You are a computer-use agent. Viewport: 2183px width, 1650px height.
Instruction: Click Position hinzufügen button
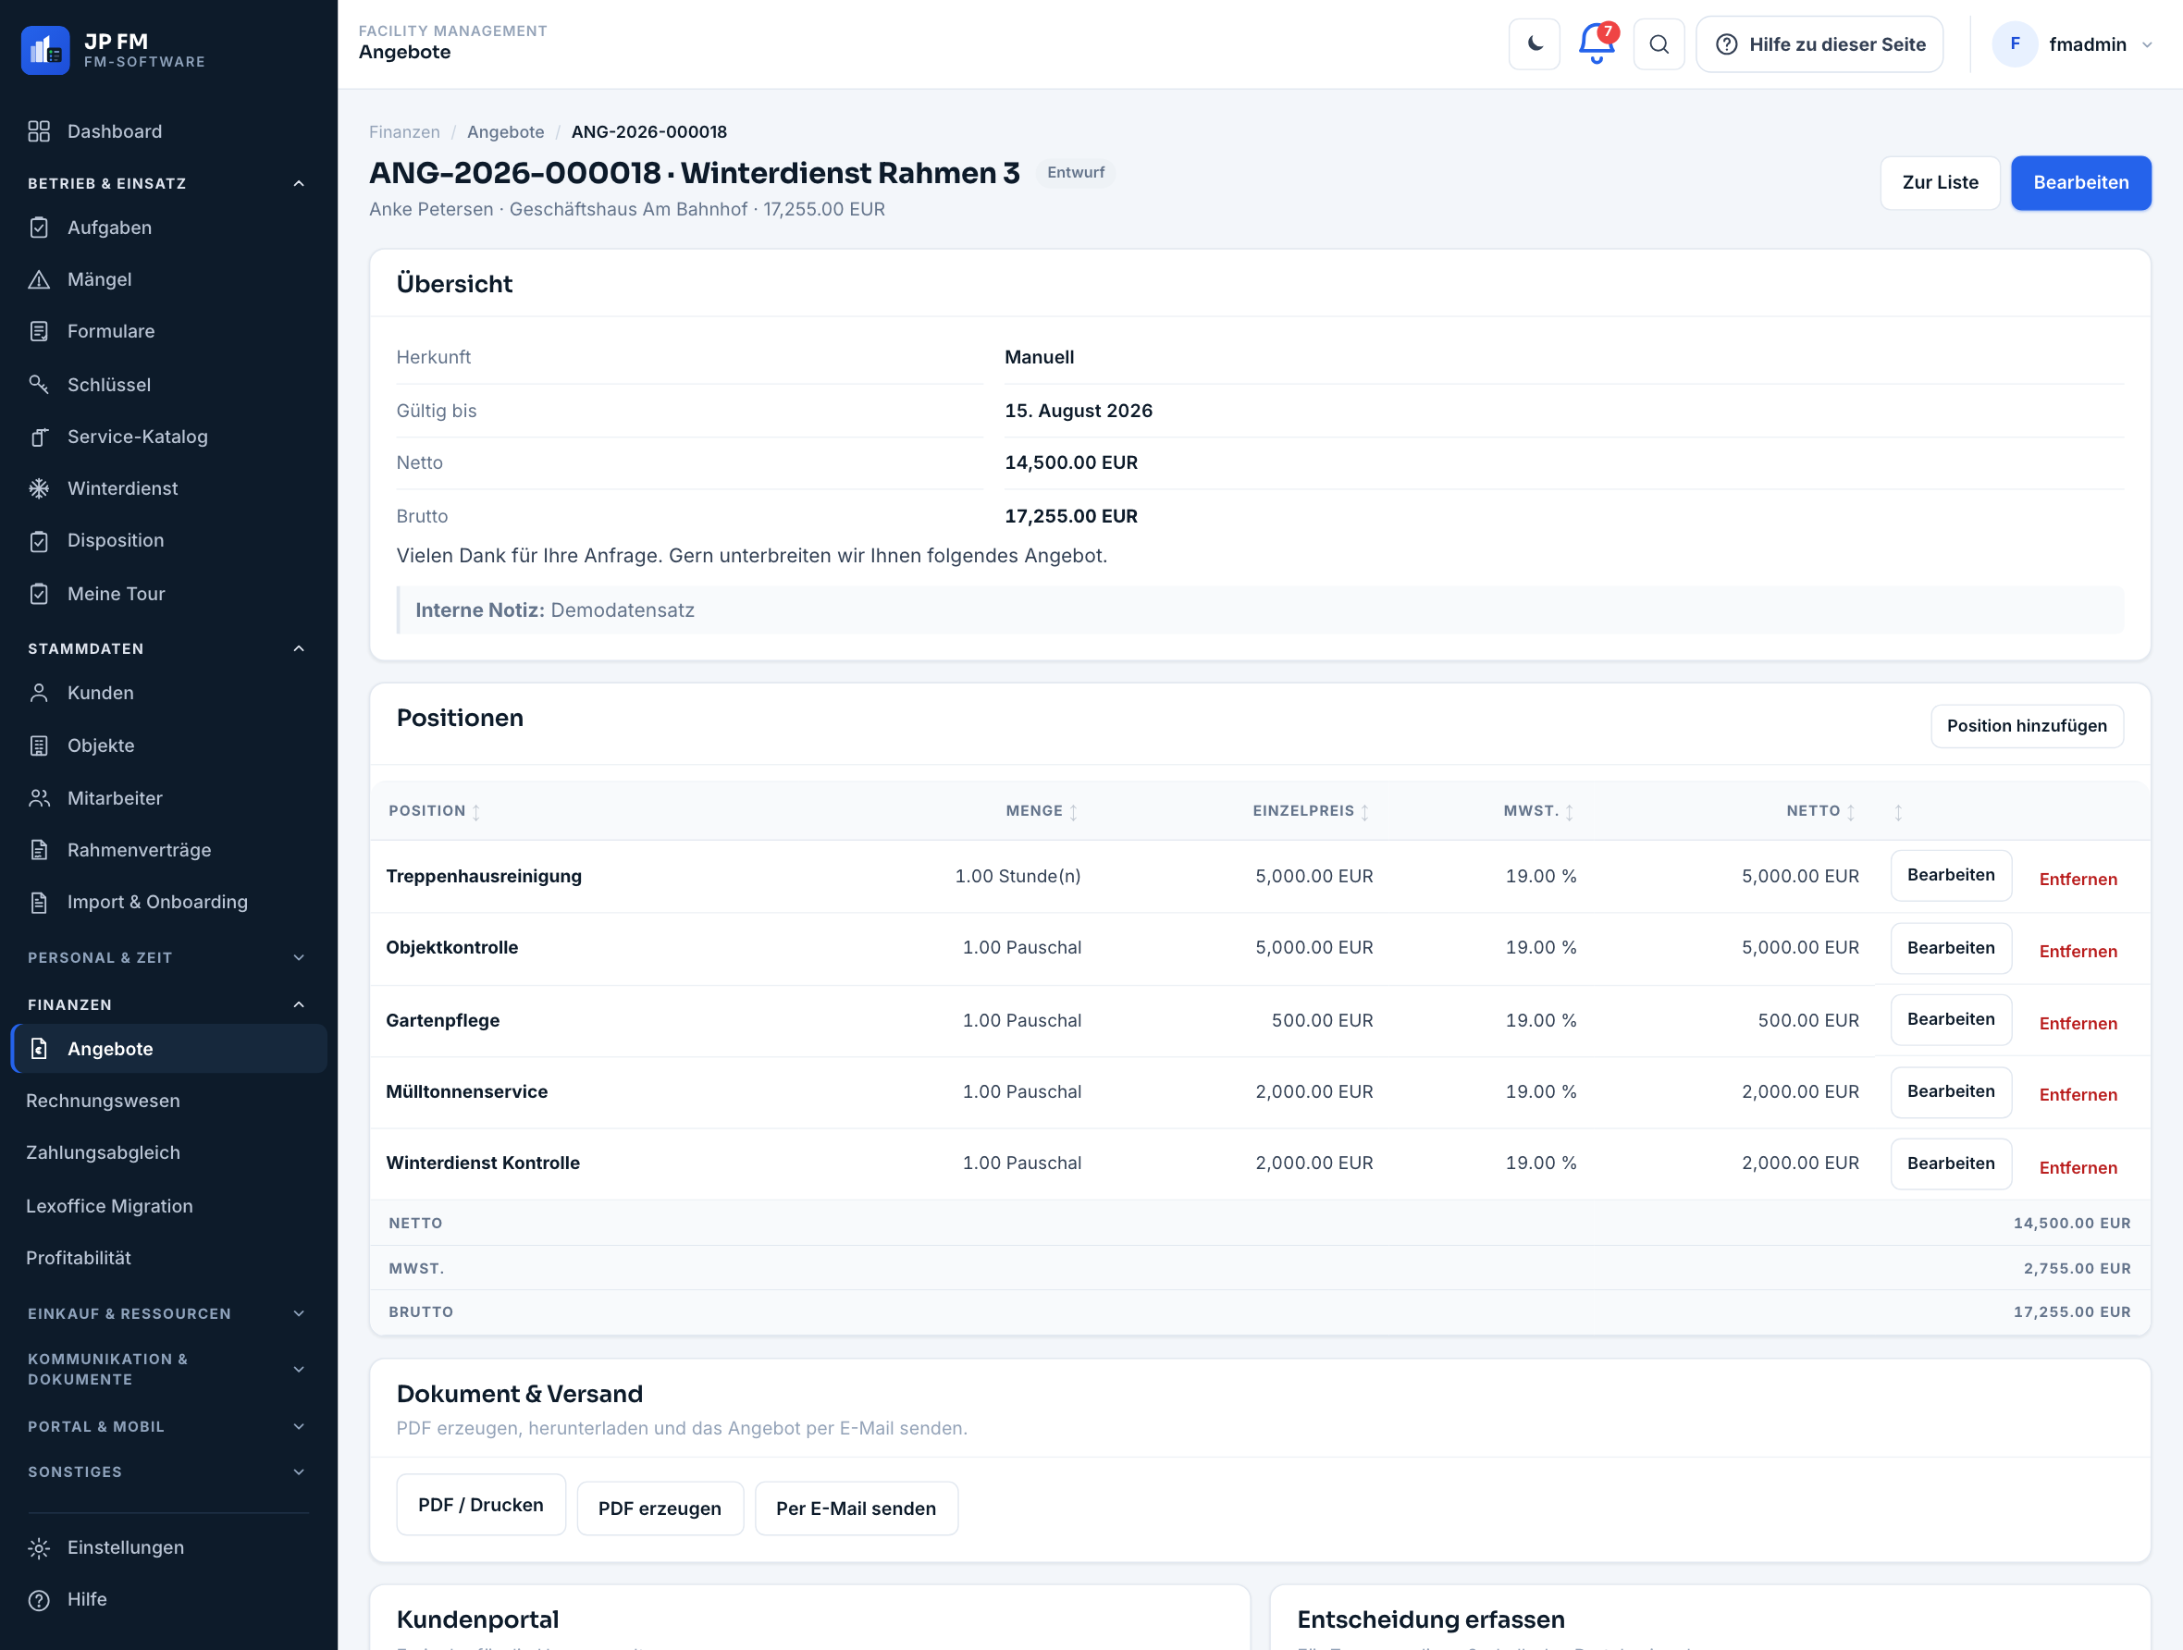coord(2026,726)
